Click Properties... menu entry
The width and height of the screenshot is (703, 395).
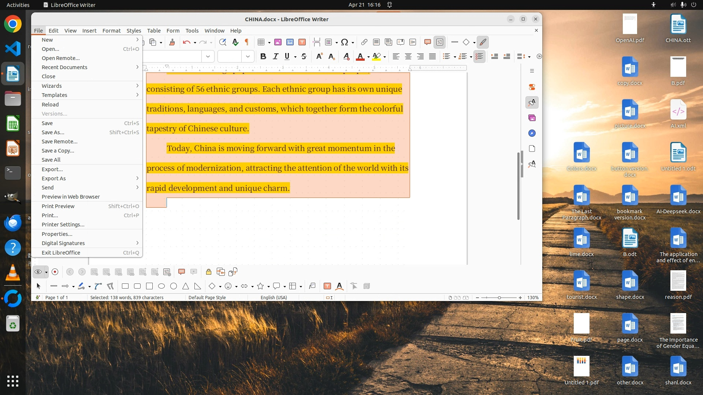[x=57, y=234]
